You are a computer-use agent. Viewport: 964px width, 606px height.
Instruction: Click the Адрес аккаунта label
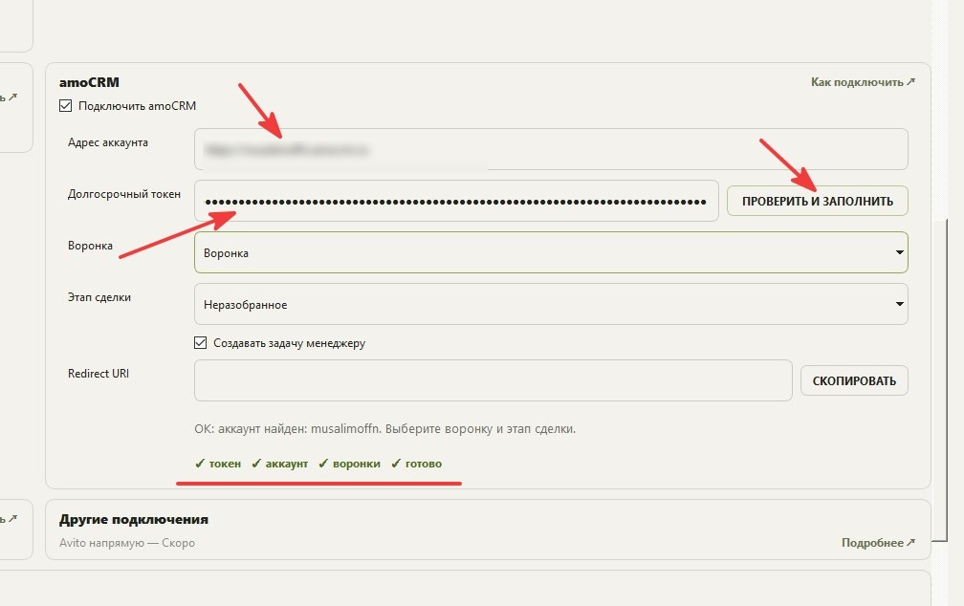point(107,142)
